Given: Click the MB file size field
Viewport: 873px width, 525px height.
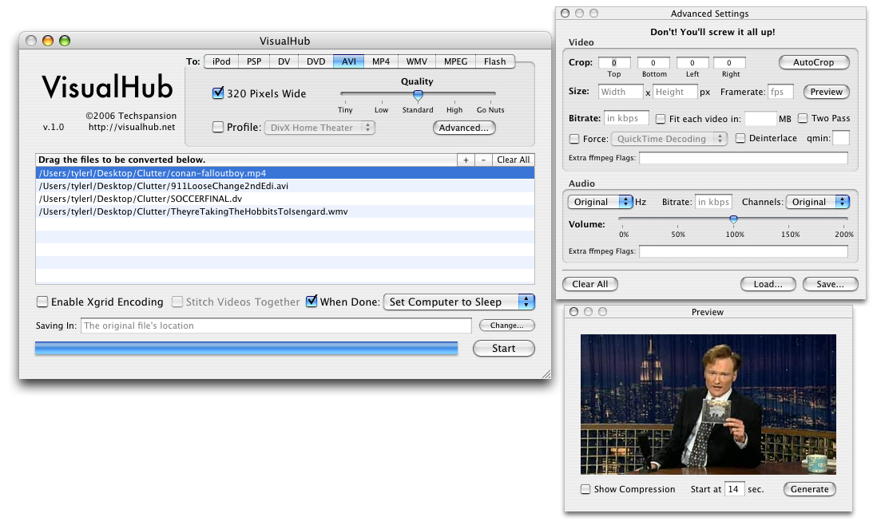Looking at the screenshot, I should pos(760,118).
